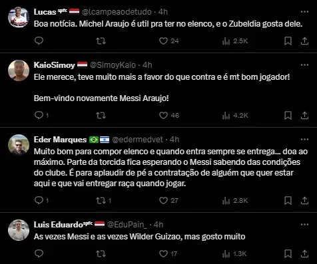This screenshot has width=317, height=264.
Task: Reply to Eder Marques's tweet with 1 reply
Action: click(x=41, y=200)
